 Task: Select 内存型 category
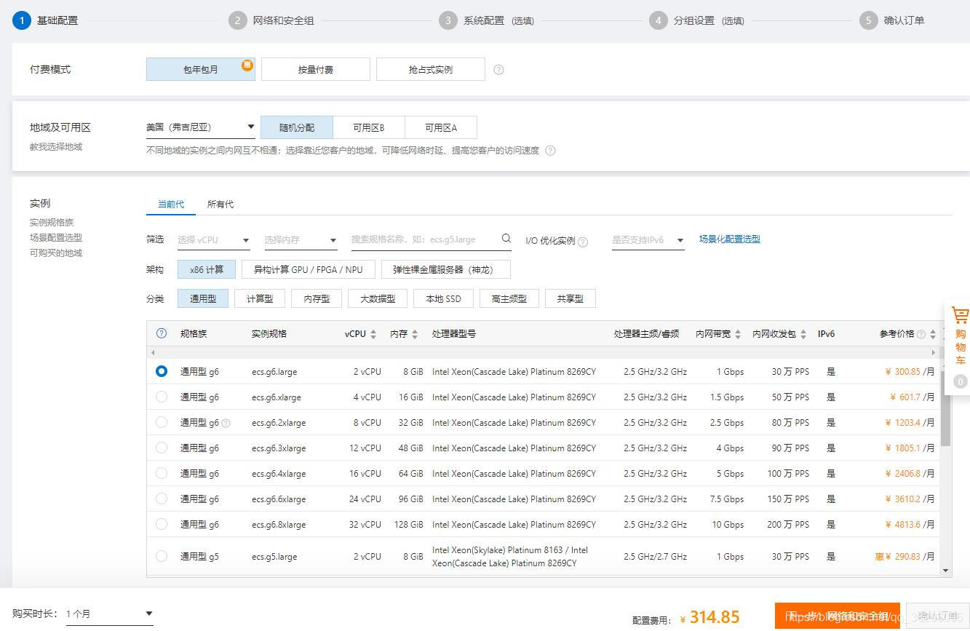pyautogui.click(x=317, y=298)
